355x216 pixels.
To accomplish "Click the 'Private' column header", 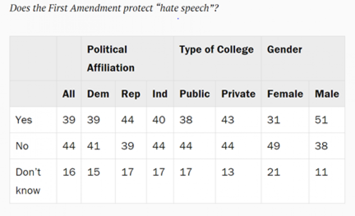I will [x=238, y=94].
